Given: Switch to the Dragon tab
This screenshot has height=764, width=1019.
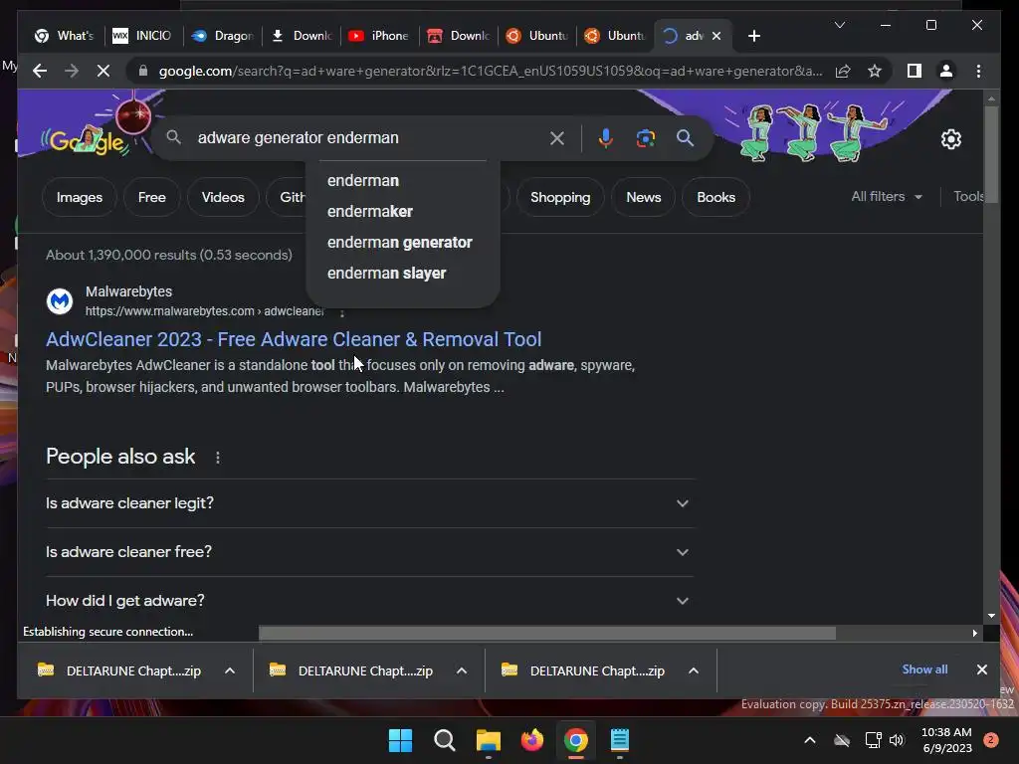Looking at the screenshot, I should pyautogui.click(x=222, y=36).
